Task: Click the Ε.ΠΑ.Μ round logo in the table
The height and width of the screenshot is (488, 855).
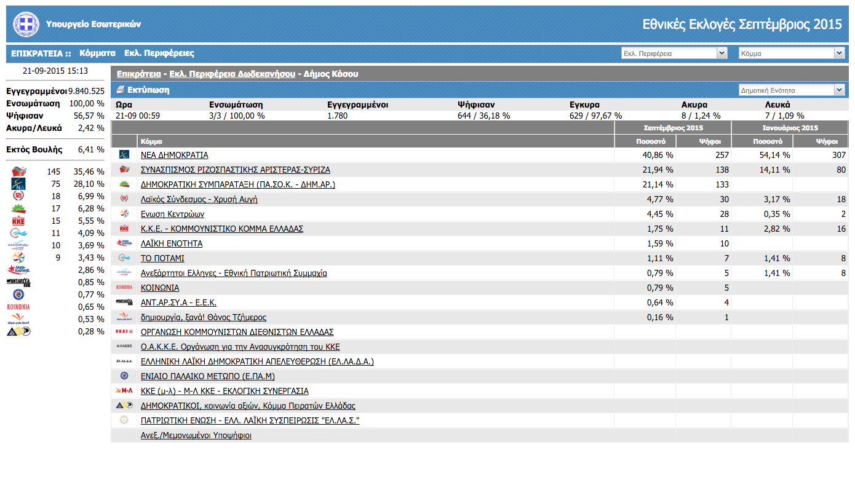Action: (x=124, y=376)
